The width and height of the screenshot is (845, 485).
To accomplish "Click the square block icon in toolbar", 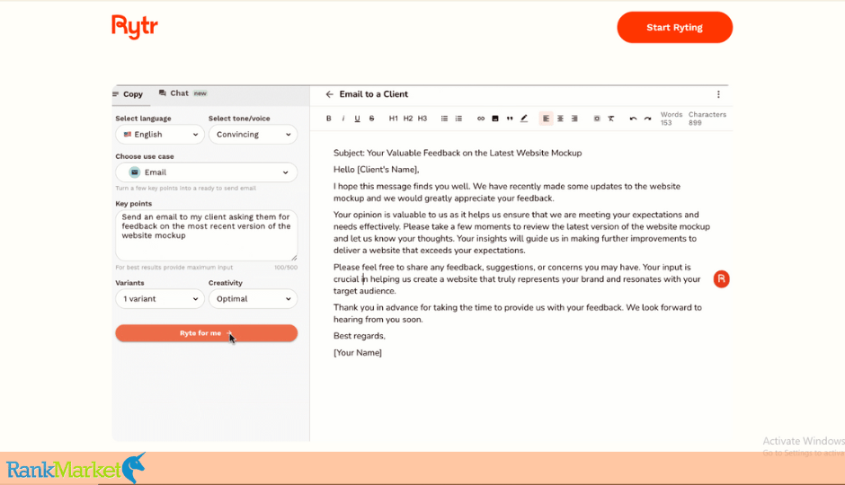I will coord(597,119).
